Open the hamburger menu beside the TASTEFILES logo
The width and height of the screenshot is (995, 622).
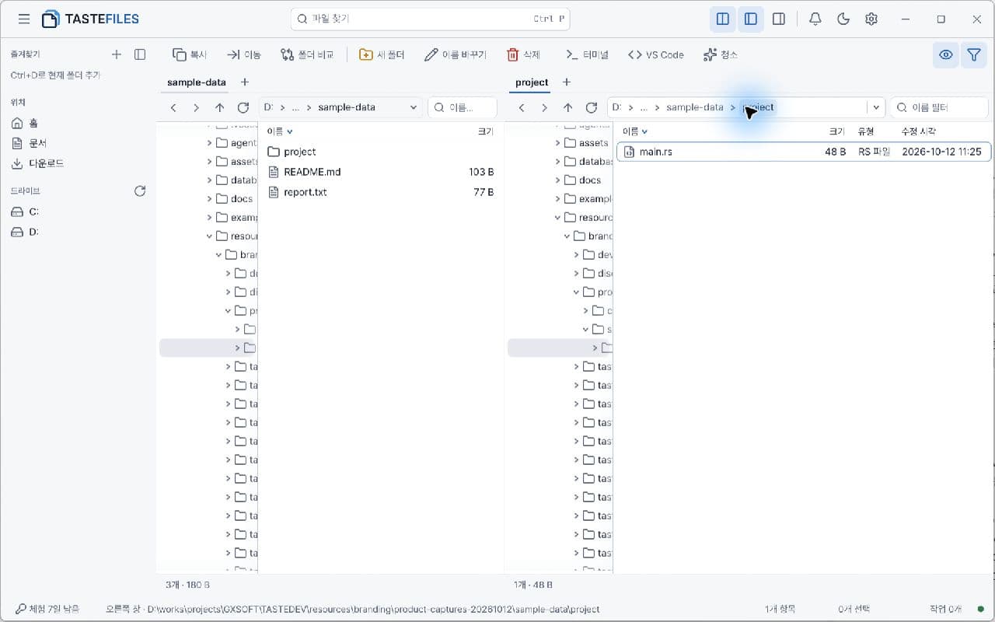tap(24, 19)
